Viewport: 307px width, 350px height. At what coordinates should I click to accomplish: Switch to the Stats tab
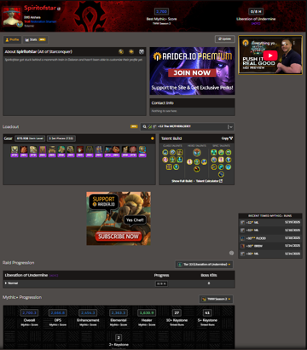(x=35, y=40)
